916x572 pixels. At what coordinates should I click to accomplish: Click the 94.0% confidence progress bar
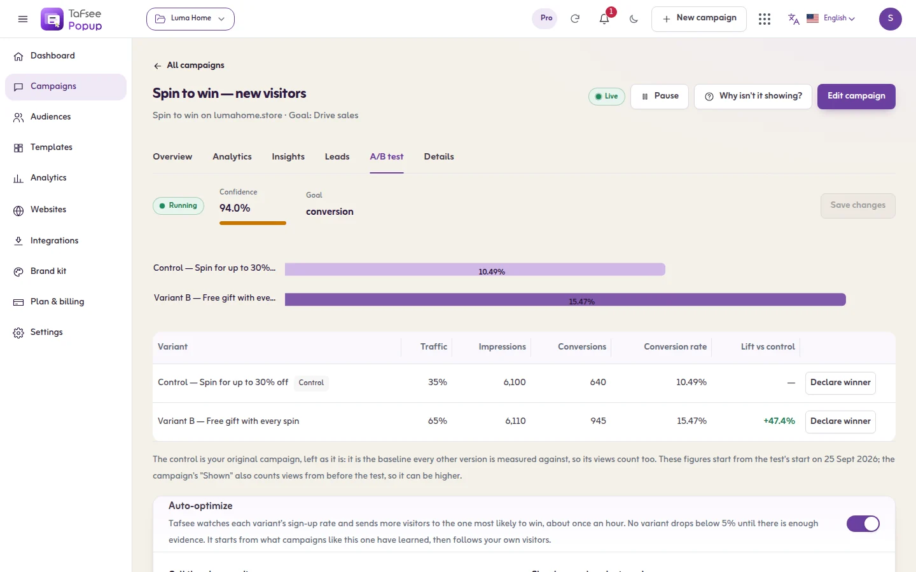[253, 223]
